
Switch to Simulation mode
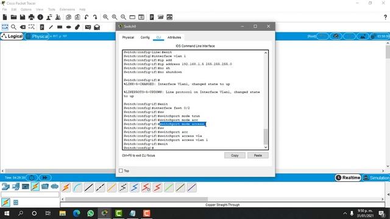tap(377, 178)
